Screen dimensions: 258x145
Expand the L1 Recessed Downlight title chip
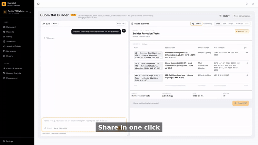[148, 55]
